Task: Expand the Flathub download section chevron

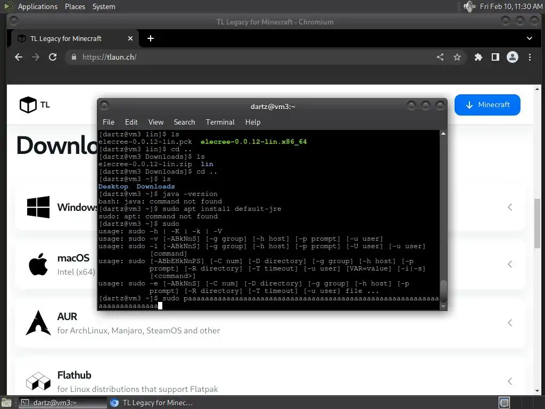Action: coord(510,381)
